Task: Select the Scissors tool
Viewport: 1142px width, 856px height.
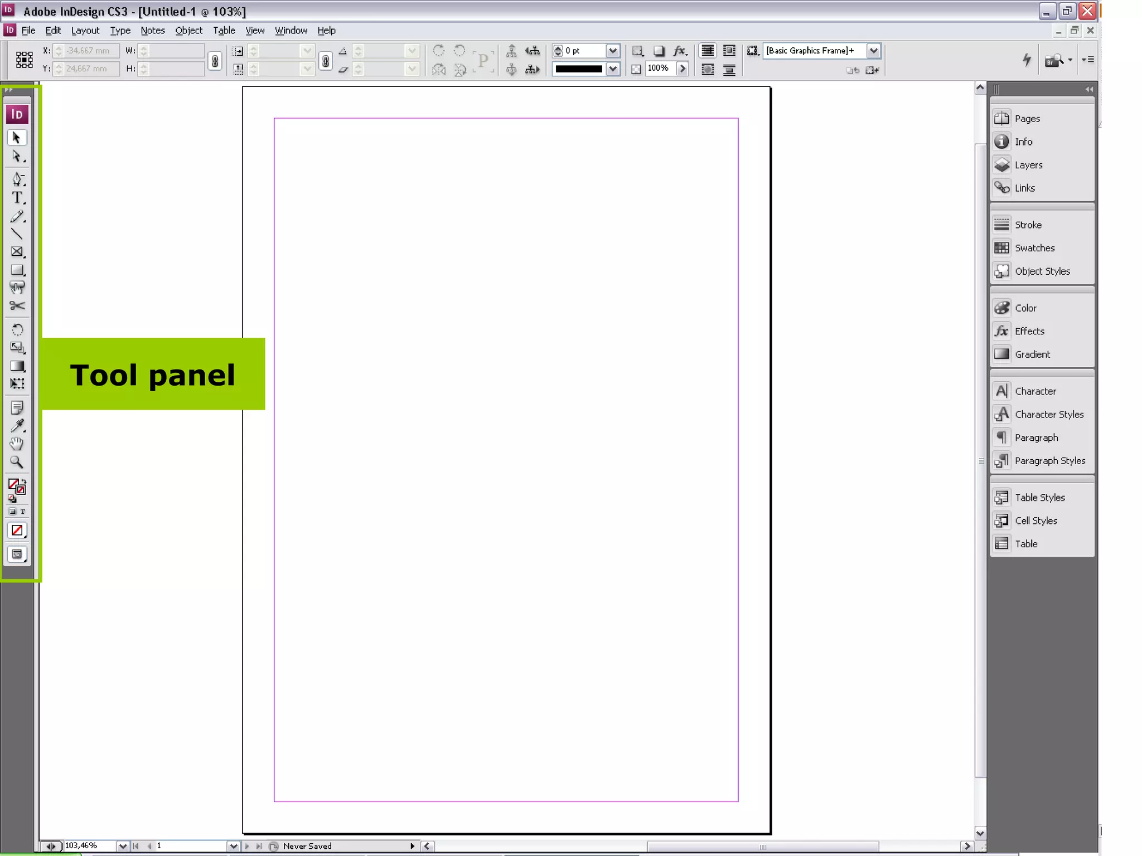Action: [x=17, y=306]
